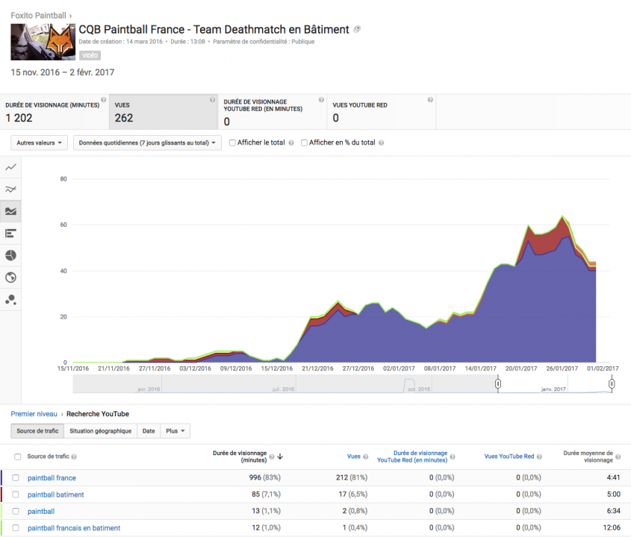Check the paintball france row checkbox

tap(16, 478)
